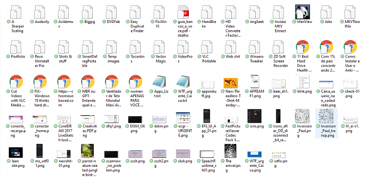Viewport: 366px width, 180px height.
Task: Click the "Caixa_usuario_nao_cadastrado.png" file name
Action: (328, 98)
